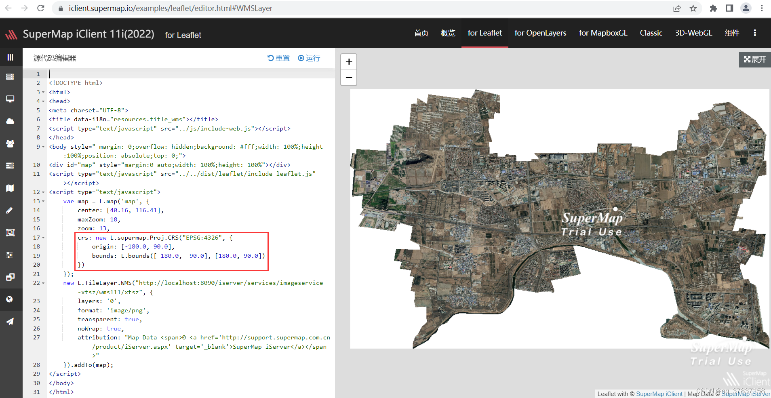
Task: Open 组件 components tab
Action: (x=732, y=33)
